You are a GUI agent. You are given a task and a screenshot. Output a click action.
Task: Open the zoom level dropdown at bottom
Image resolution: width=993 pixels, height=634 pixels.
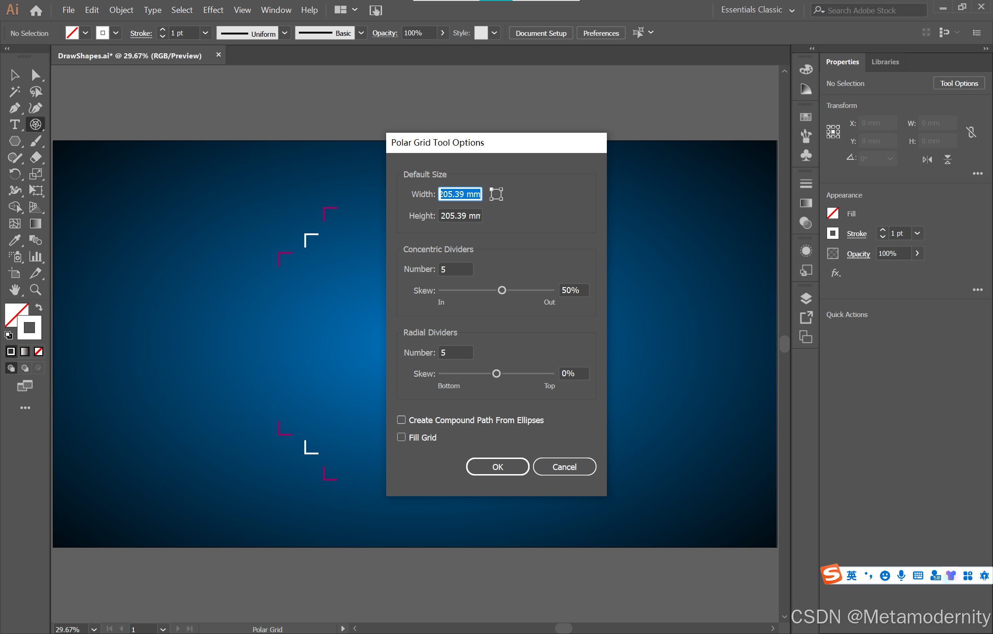[94, 629]
